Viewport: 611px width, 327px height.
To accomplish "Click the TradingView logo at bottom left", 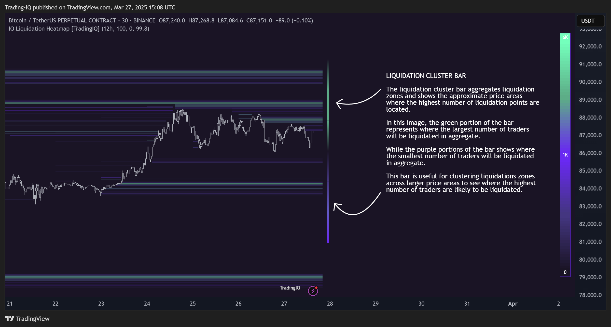I will 27,319.
